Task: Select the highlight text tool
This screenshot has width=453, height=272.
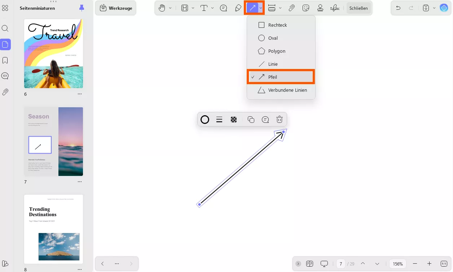Action: coord(185,8)
